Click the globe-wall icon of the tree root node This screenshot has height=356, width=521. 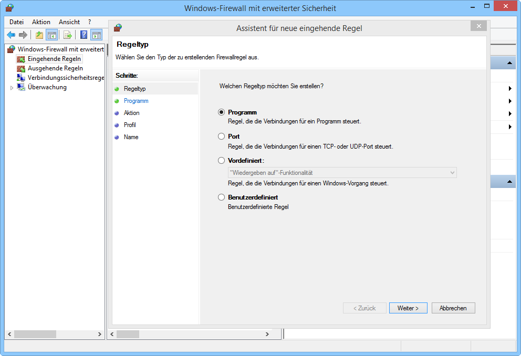coord(11,49)
